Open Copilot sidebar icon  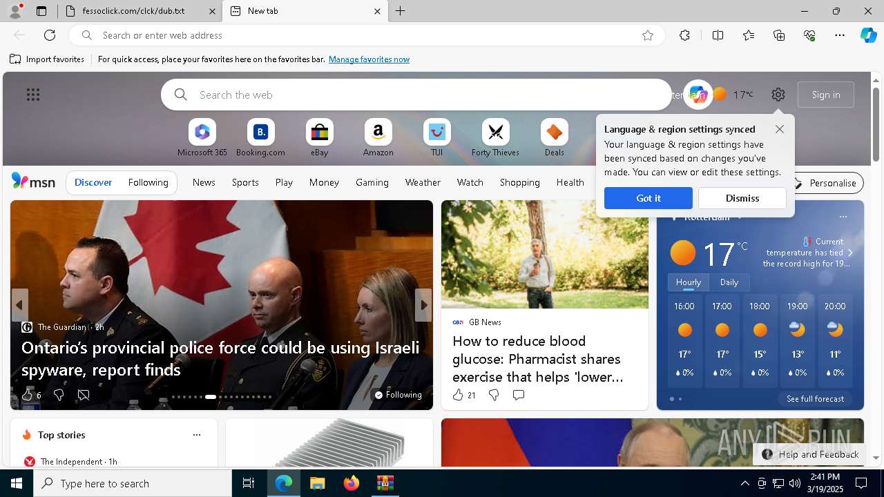click(868, 35)
